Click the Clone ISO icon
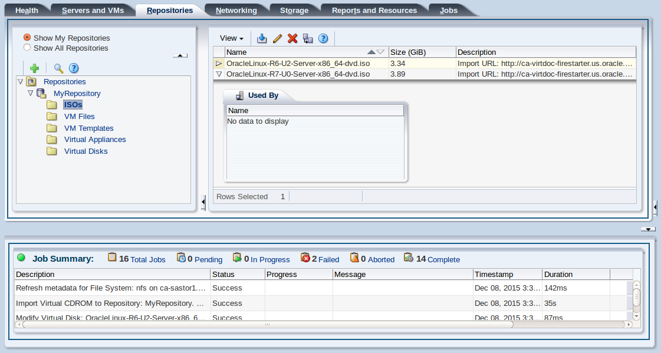This screenshot has height=353, width=661. [308, 38]
